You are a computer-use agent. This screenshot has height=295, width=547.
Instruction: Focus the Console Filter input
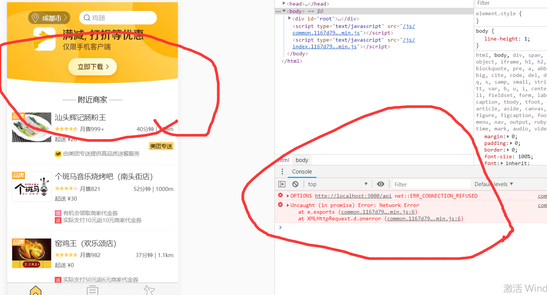click(431, 184)
